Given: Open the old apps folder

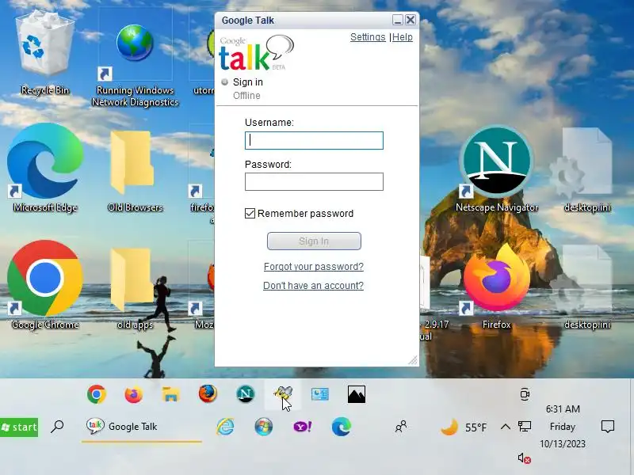Looking at the screenshot, I should coord(135,287).
